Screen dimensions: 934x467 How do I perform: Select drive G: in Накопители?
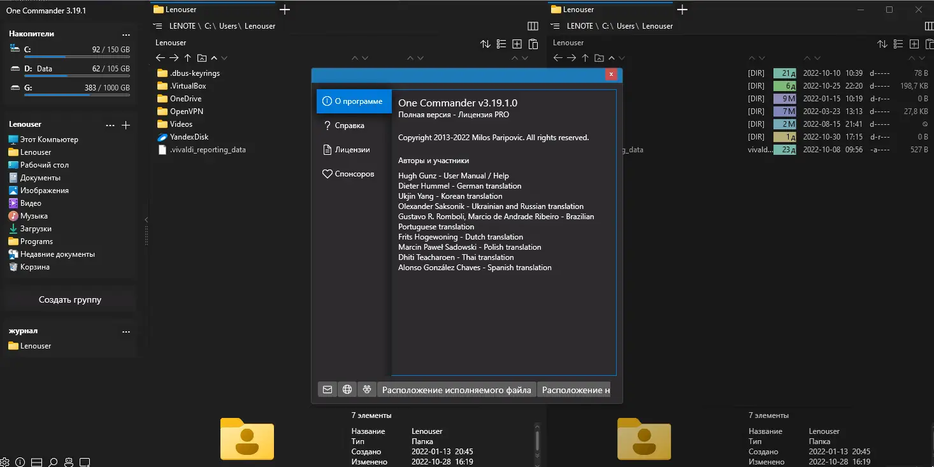click(70, 89)
